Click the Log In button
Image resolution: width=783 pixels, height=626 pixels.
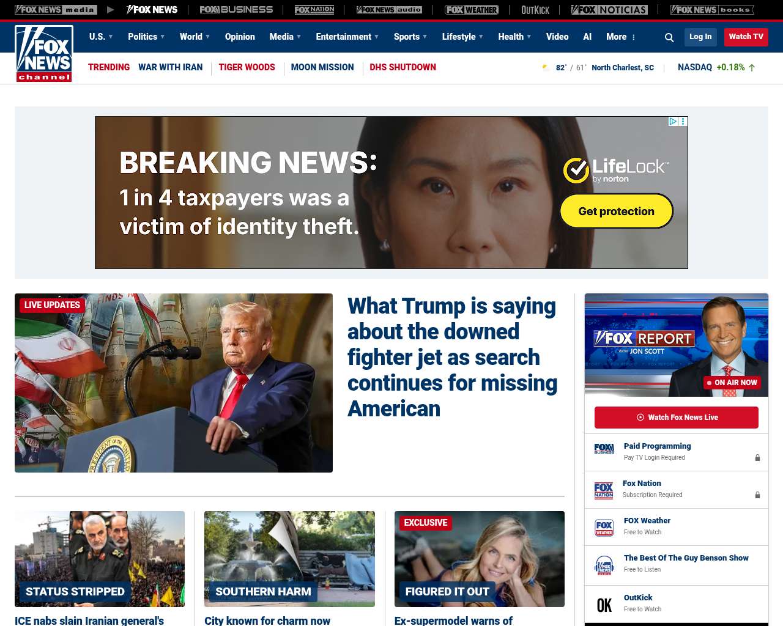tap(700, 37)
